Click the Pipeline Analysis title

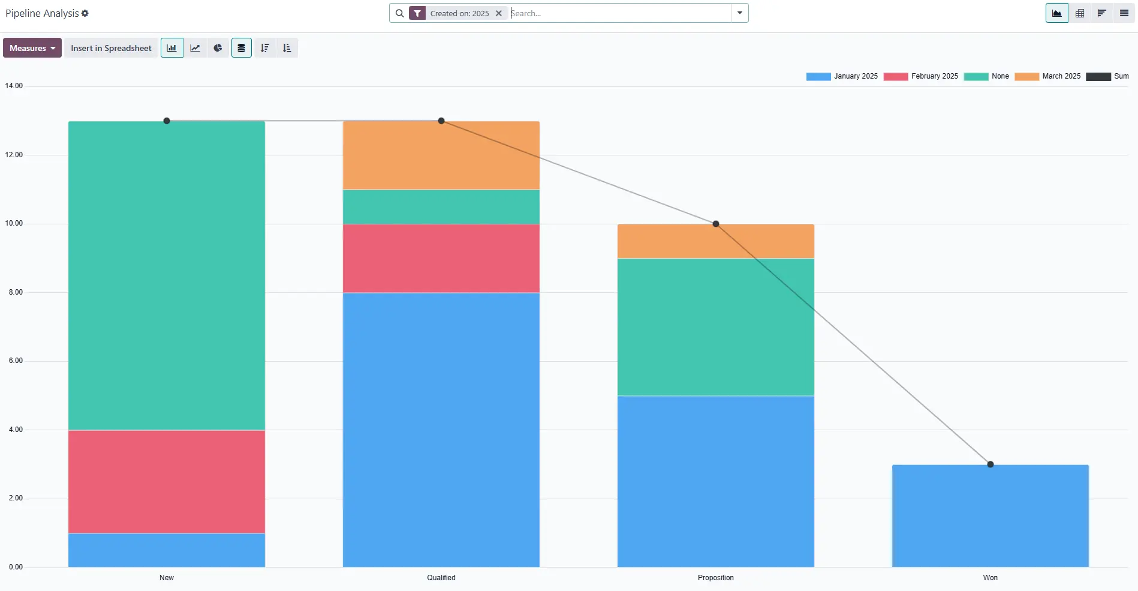[42, 13]
